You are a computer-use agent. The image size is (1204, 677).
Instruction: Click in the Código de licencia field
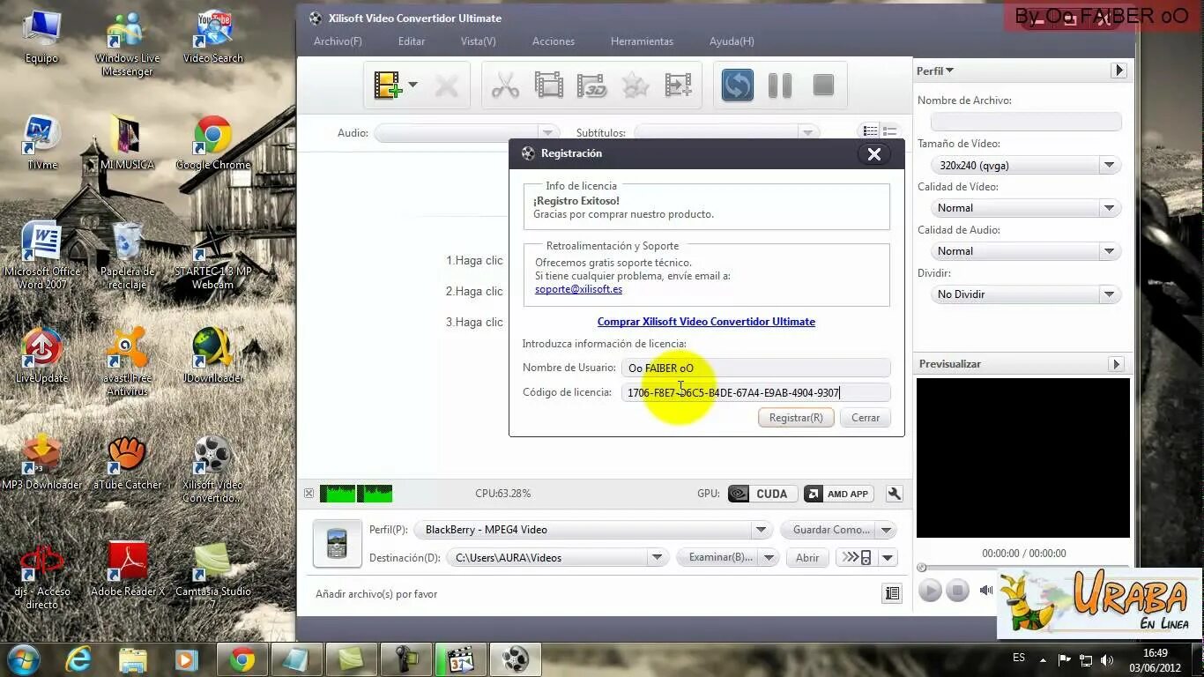755,392
